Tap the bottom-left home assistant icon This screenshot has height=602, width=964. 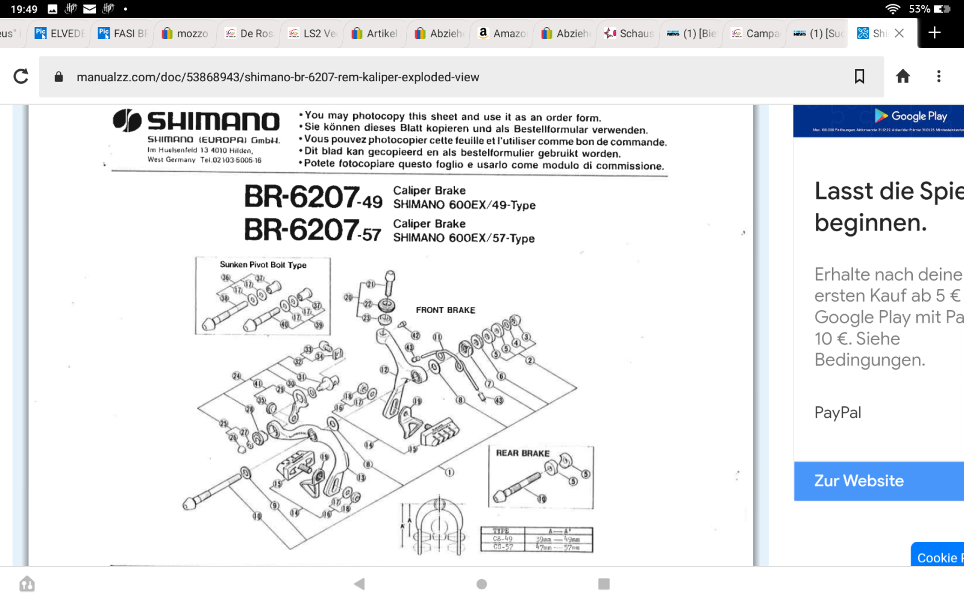(x=27, y=583)
